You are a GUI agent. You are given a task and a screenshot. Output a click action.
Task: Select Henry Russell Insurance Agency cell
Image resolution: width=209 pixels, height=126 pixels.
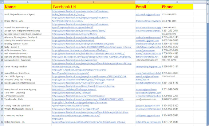(x=28, y=88)
